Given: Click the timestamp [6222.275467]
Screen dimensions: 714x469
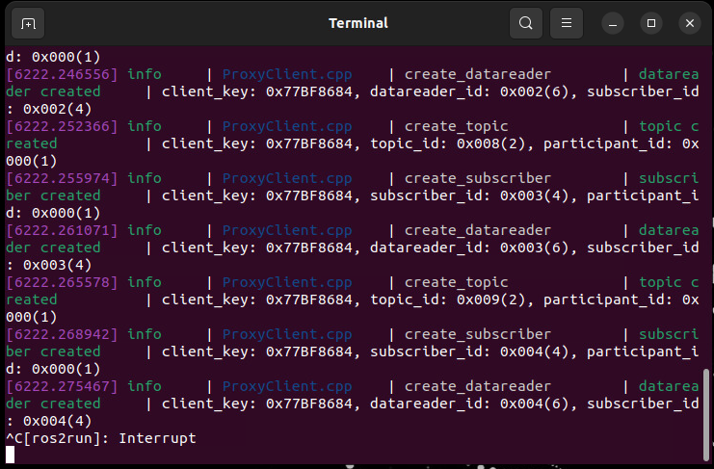Looking at the screenshot, I should coord(62,386).
